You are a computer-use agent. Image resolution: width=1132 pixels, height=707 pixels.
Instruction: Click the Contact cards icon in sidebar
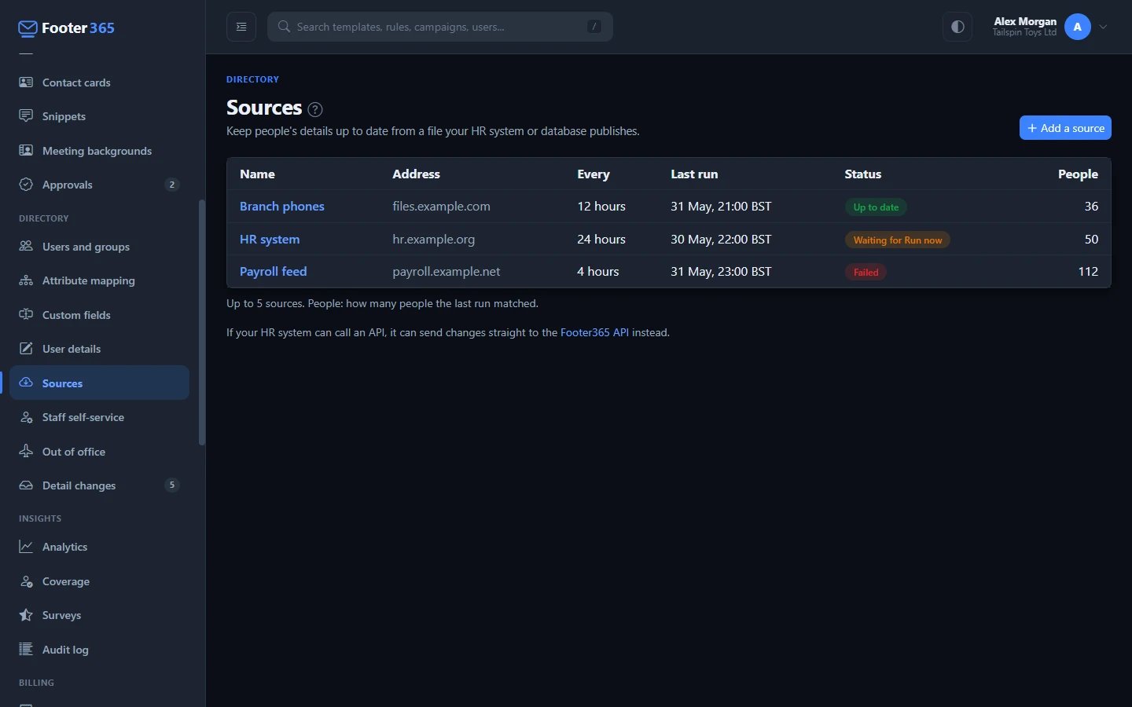click(x=26, y=82)
